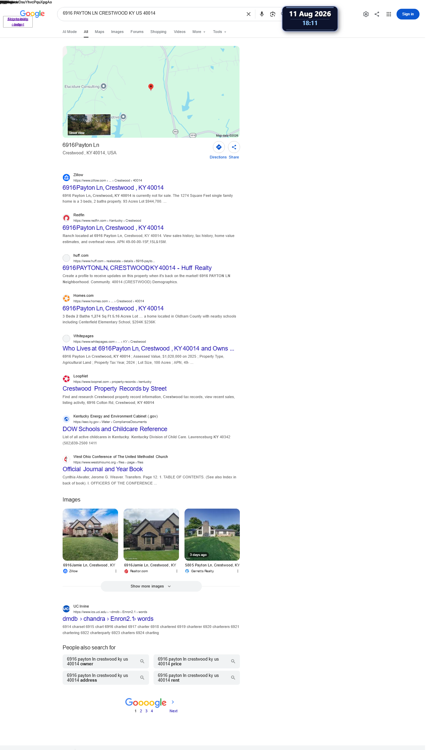The height and width of the screenshot is (750, 430).
Task: Click the share icon in the header
Action: tap(377, 14)
